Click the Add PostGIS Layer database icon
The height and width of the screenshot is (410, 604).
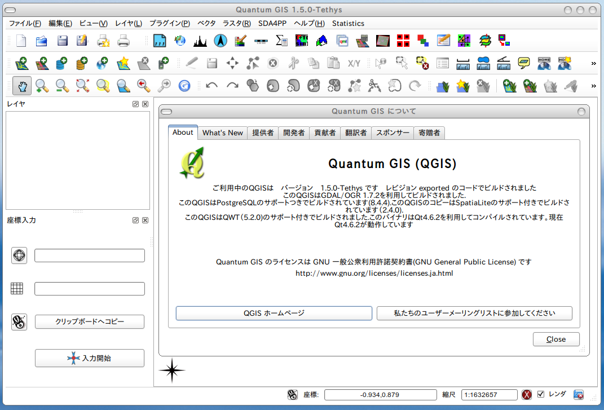[61, 63]
